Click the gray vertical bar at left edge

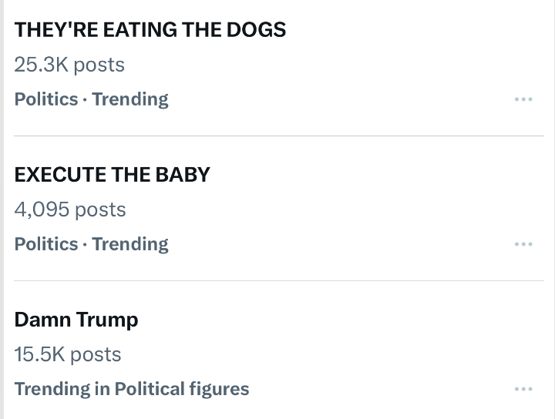(2, 209)
